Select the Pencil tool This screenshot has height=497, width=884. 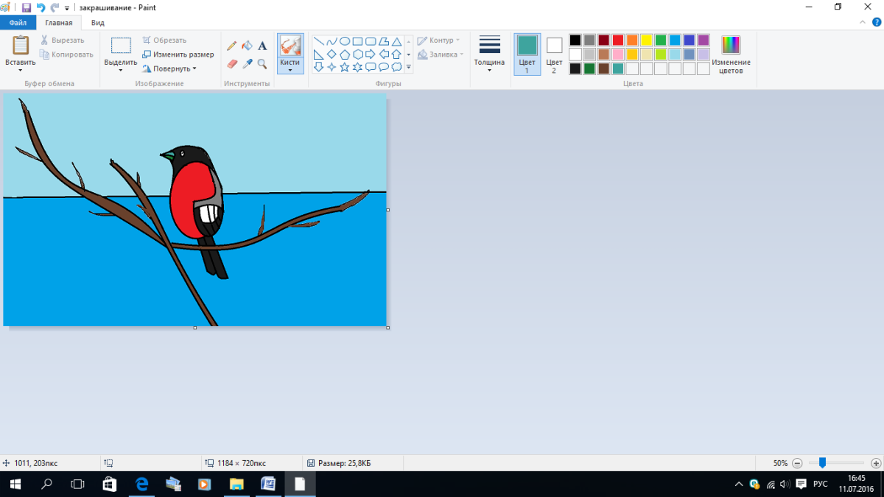coord(232,46)
